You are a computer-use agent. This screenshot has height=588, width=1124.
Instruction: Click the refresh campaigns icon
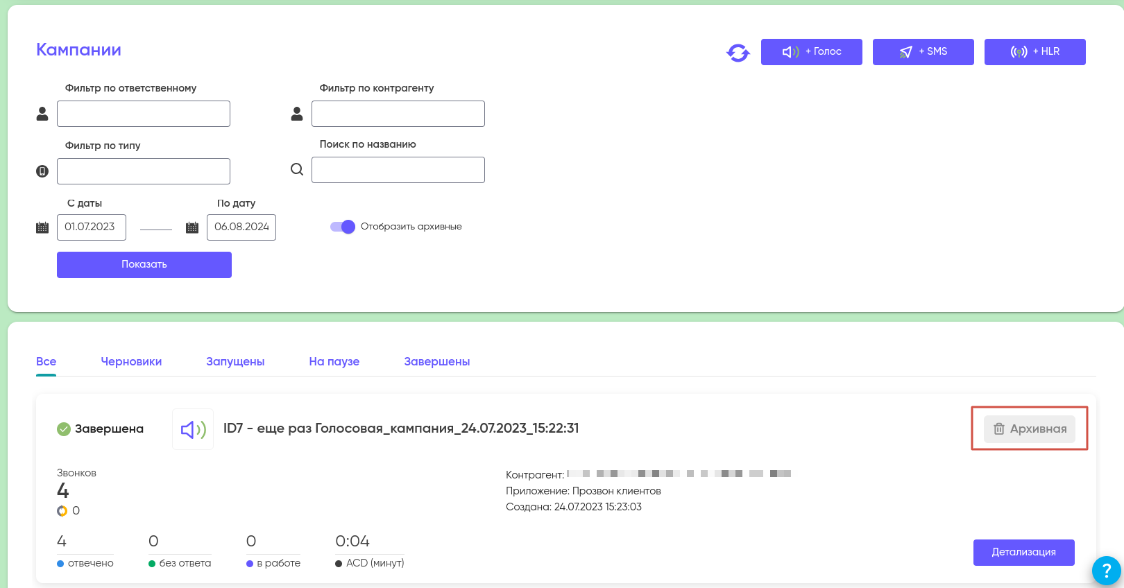[738, 53]
